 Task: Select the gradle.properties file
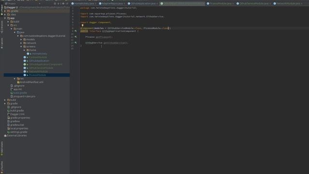point(20,118)
